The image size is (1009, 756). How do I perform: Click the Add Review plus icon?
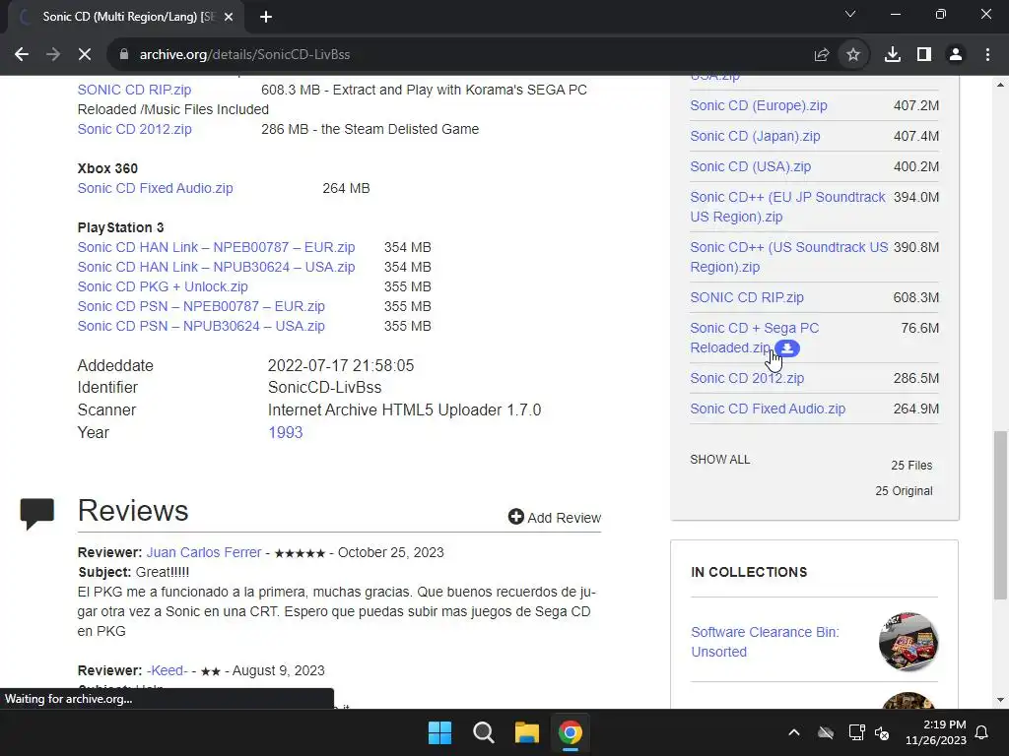(516, 517)
